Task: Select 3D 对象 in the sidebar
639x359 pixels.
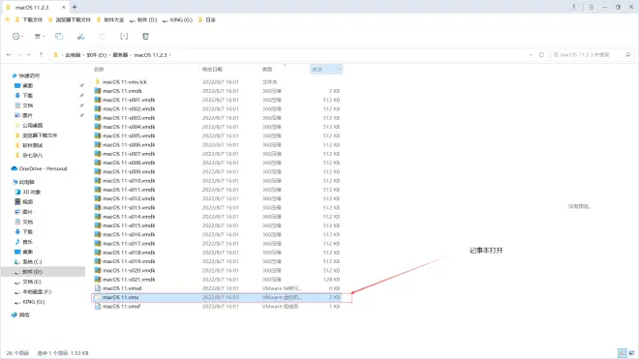Action: point(28,192)
